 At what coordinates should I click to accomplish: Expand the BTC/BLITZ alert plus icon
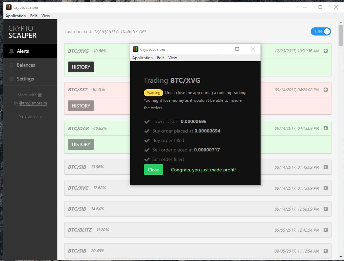click(x=326, y=230)
